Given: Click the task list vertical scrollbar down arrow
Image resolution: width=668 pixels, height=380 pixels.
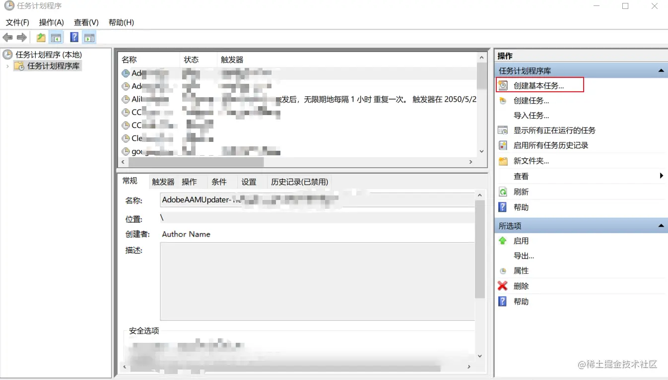Looking at the screenshot, I should (481, 151).
